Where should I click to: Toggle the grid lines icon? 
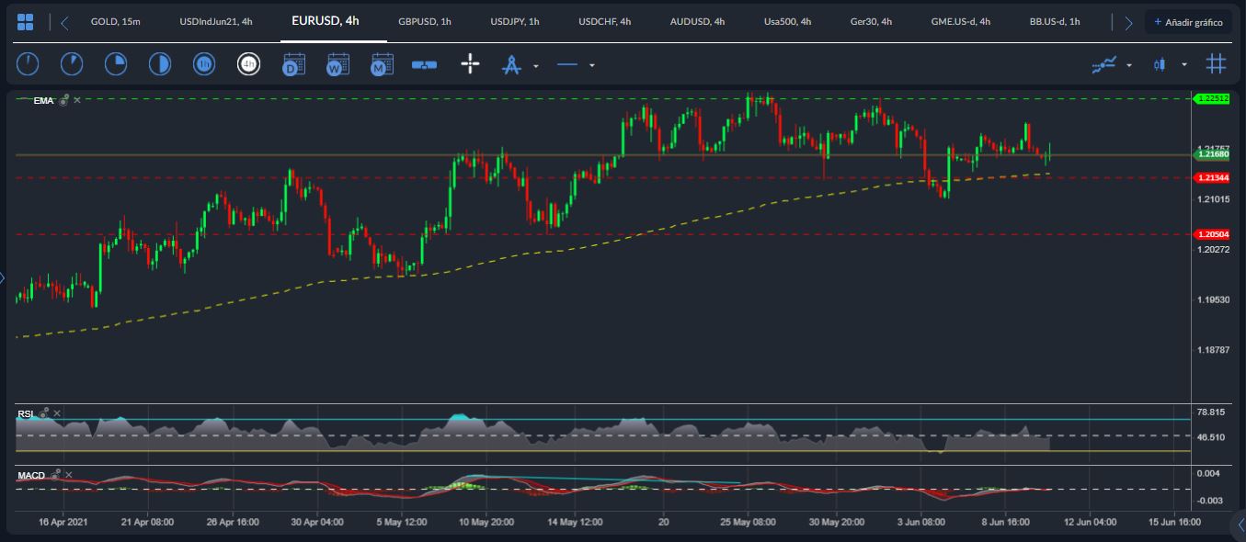click(1216, 64)
